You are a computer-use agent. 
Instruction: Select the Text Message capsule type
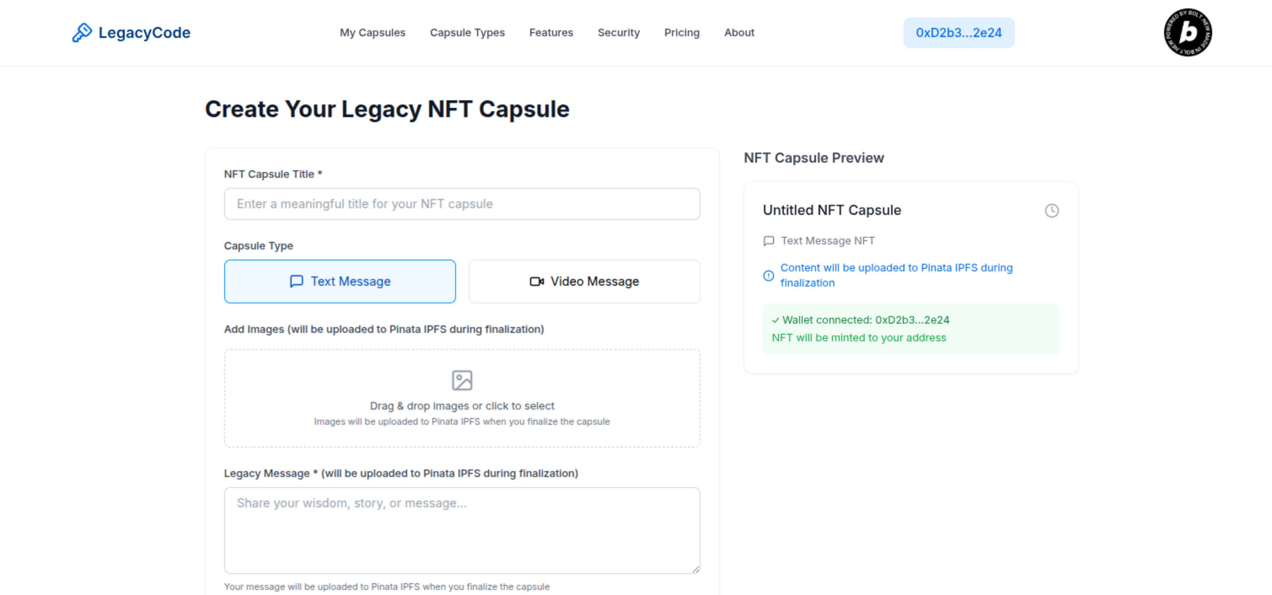(x=340, y=281)
